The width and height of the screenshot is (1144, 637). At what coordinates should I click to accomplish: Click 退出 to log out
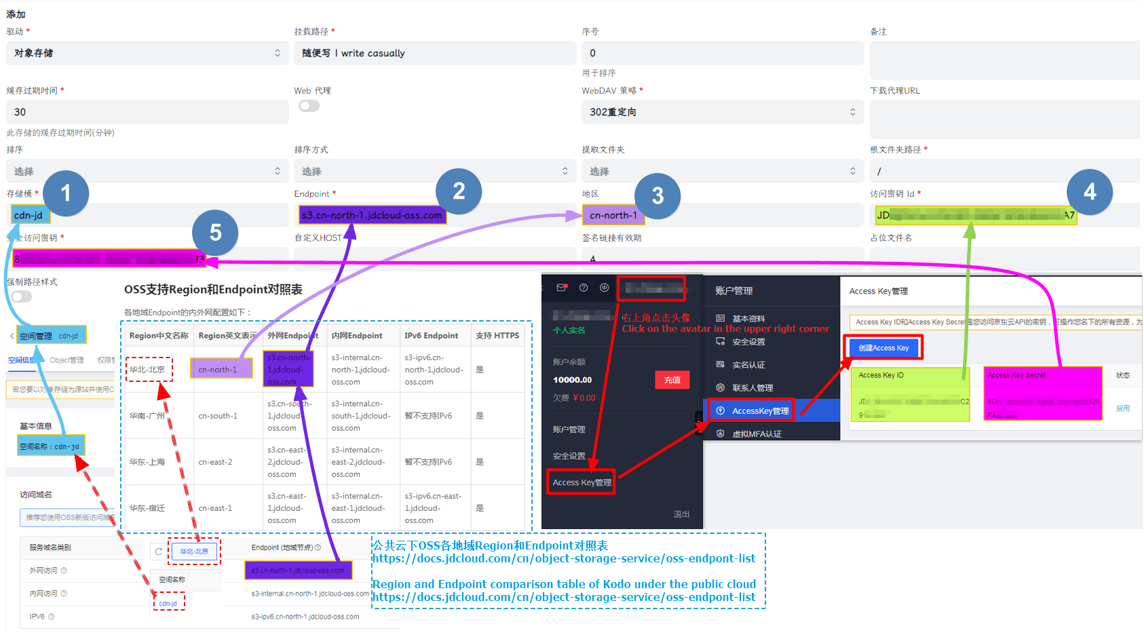tap(681, 514)
